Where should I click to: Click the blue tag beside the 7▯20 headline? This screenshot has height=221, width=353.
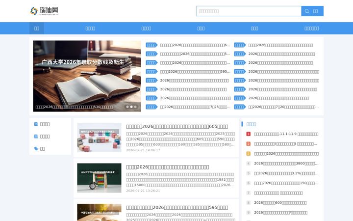[240, 107]
